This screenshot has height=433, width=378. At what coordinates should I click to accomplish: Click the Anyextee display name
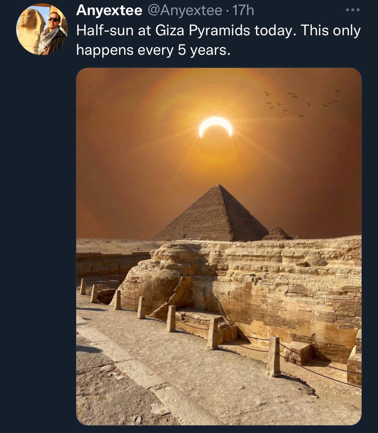(x=109, y=10)
